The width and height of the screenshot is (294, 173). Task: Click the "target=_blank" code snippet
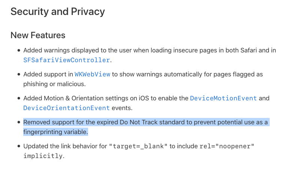[x=138, y=146]
